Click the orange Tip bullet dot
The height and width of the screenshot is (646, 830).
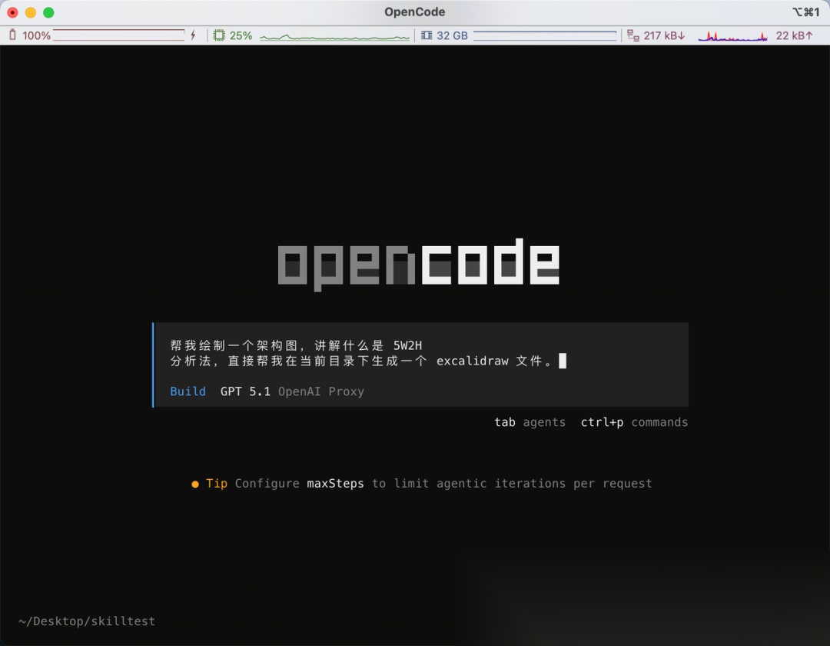pos(194,484)
